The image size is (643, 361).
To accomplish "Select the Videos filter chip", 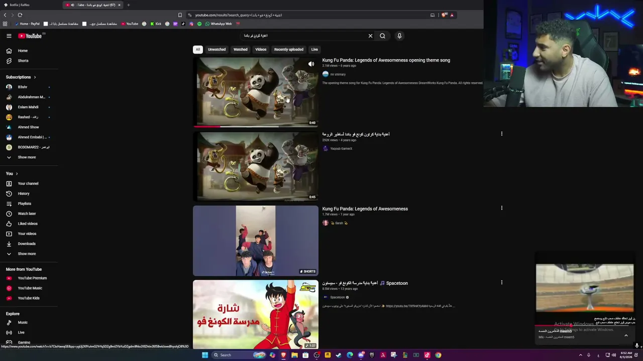I will click(x=261, y=50).
